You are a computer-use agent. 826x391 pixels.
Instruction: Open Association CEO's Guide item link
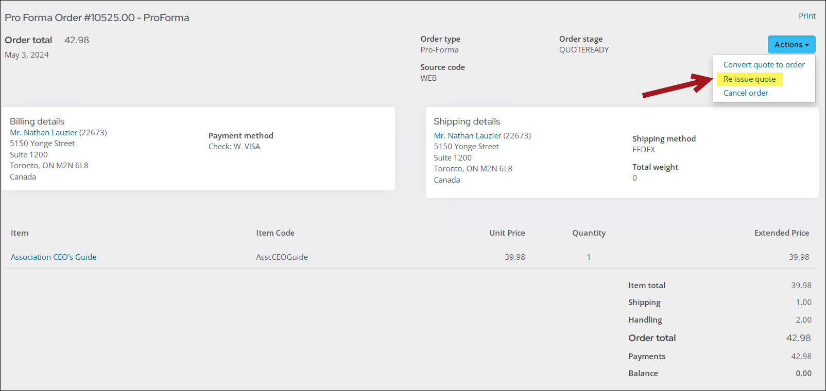[54, 257]
